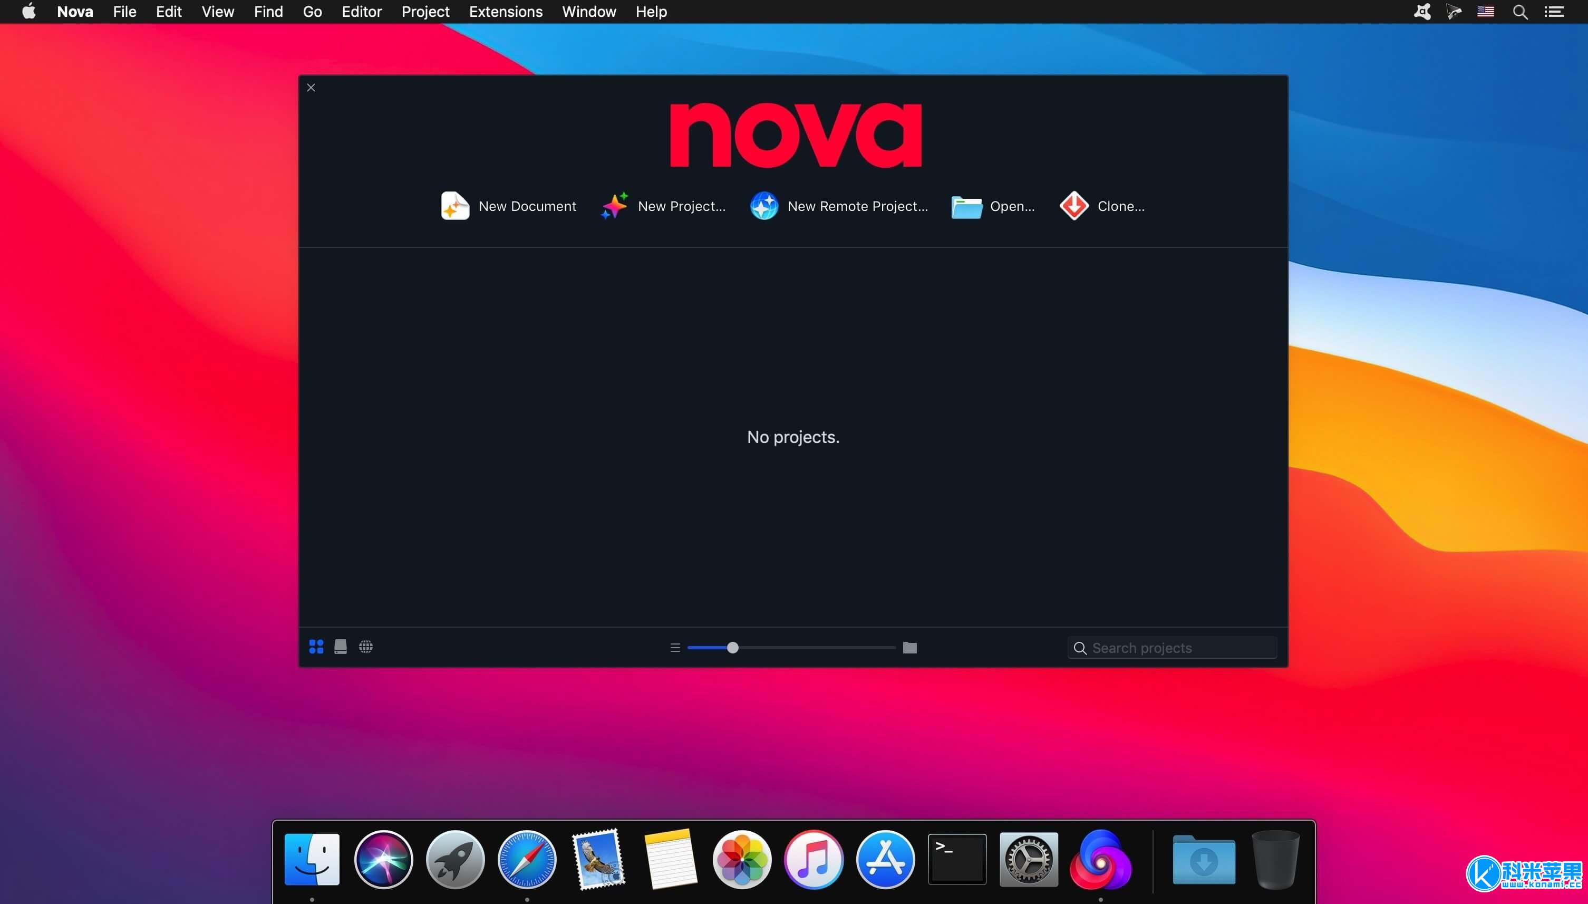Screen dimensions: 1588x904
Task: Focus the Search projects field
Action: [x=1171, y=648]
